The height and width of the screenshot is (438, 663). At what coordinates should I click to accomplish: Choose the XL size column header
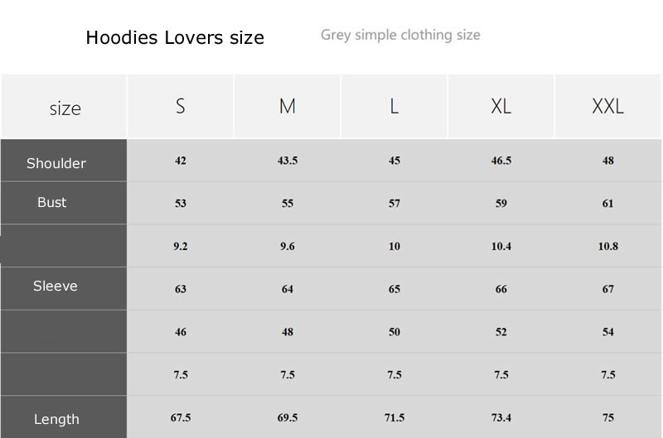click(501, 106)
